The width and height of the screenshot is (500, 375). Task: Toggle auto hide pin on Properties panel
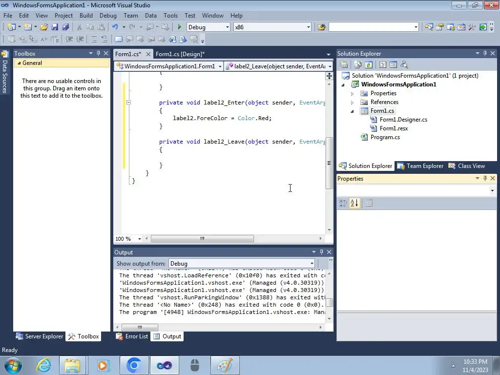coord(485,178)
